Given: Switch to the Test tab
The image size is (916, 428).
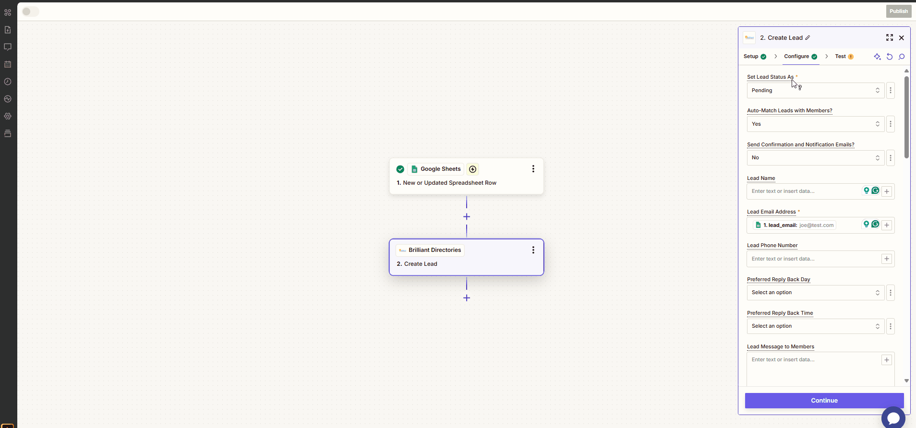Looking at the screenshot, I should click(x=844, y=57).
